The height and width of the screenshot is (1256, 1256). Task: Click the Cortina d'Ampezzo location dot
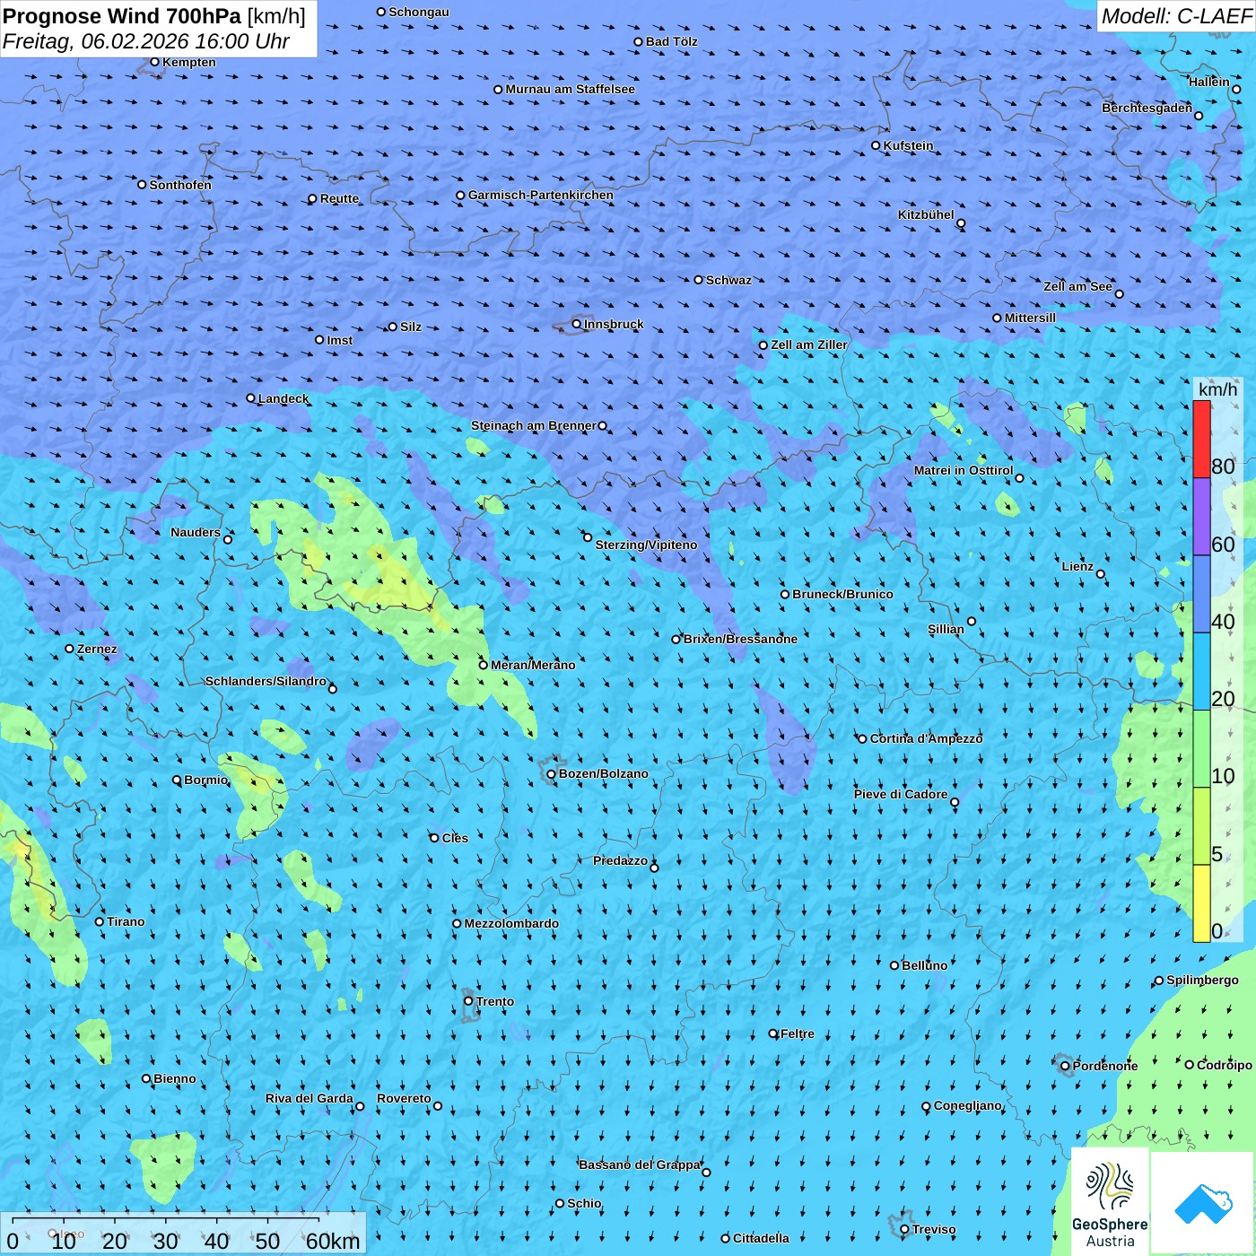[x=862, y=739]
